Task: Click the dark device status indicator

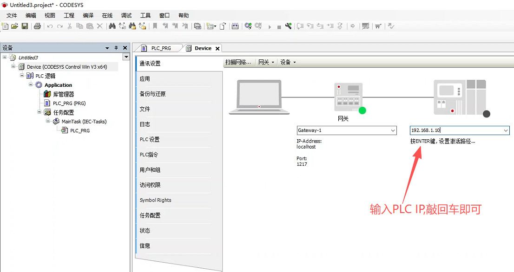Action: pyautogui.click(x=487, y=114)
